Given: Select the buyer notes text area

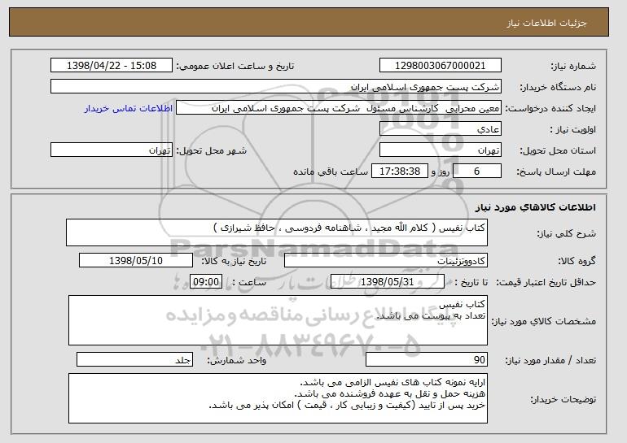Looking at the screenshot, I should tap(278, 398).
